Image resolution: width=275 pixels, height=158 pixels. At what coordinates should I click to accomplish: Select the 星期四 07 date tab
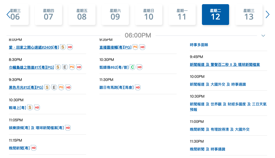pos(49,15)
